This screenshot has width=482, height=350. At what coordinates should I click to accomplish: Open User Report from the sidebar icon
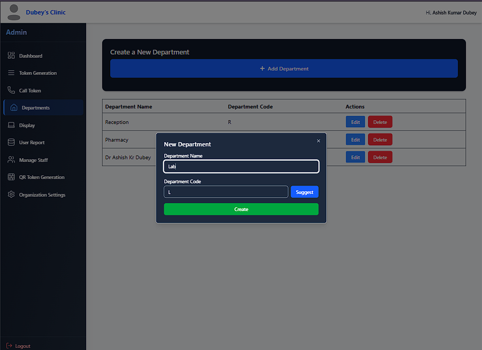[12, 142]
